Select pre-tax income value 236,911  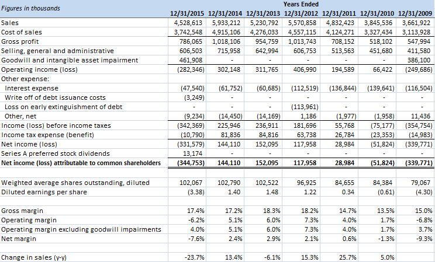(267, 125)
